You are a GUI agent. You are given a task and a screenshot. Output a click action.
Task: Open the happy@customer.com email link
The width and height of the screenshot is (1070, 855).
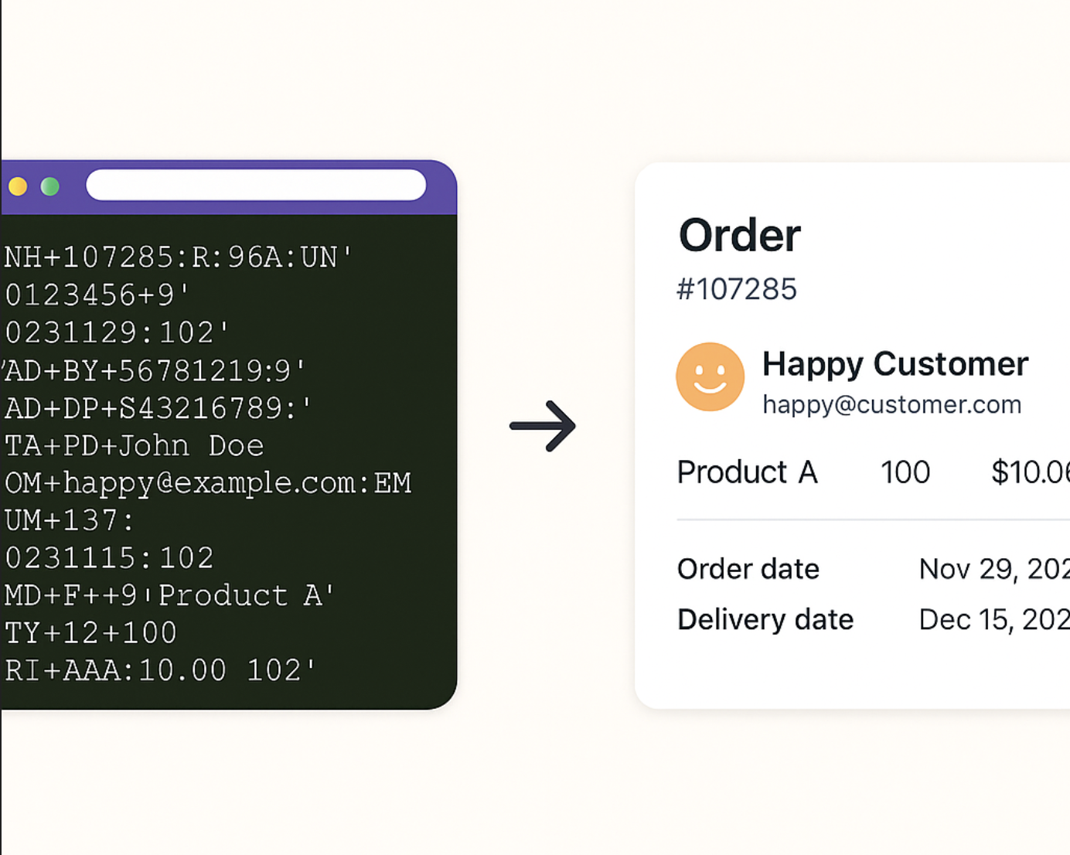pyautogui.click(x=891, y=404)
